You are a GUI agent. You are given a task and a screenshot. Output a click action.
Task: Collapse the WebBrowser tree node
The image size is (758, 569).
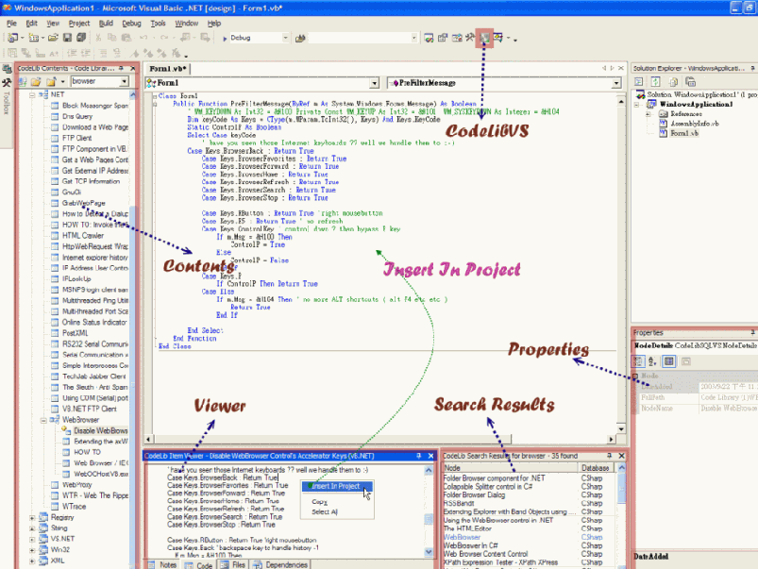[43, 420]
